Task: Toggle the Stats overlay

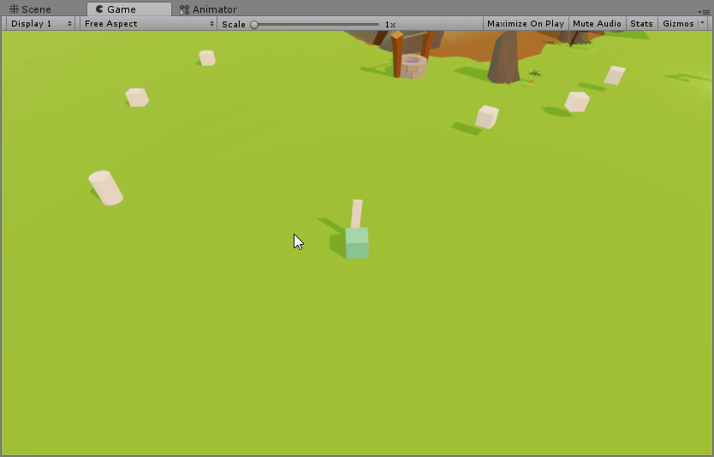Action: click(641, 24)
